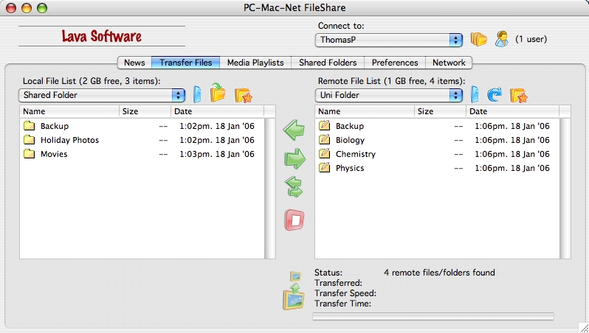
Task: Click the Movies folder icon
Action: pyautogui.click(x=29, y=154)
